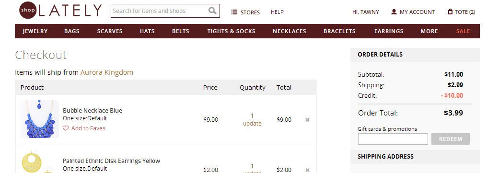Open the Earrings category
Viewport: 487px width, 173px height.
(389, 31)
